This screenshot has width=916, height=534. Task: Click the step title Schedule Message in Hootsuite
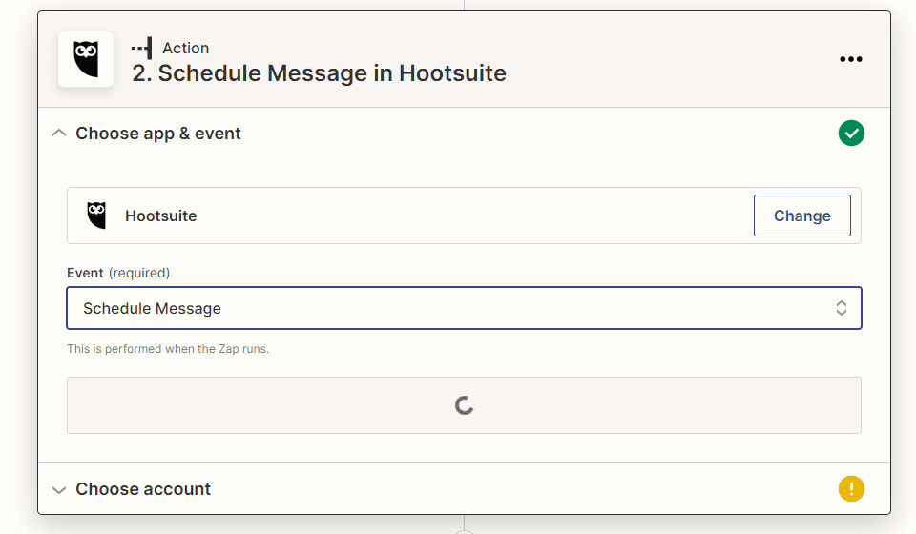pyautogui.click(x=320, y=73)
